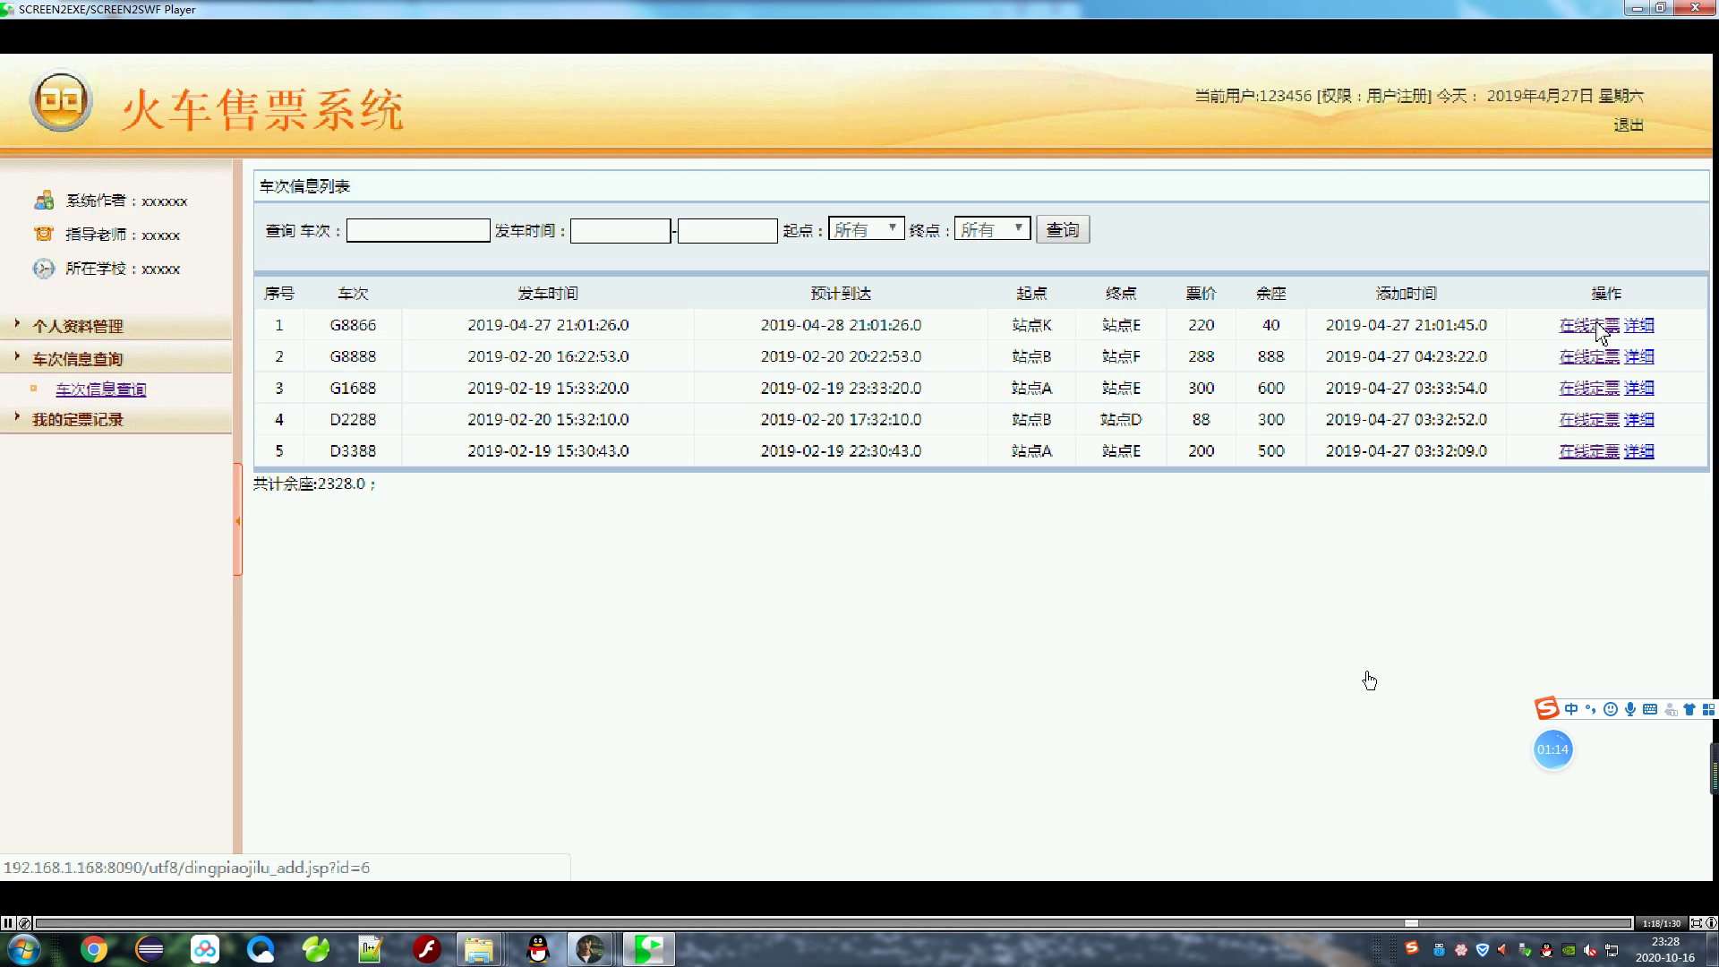Book ticket online for train G8866
The image size is (1719, 967).
tap(1589, 326)
